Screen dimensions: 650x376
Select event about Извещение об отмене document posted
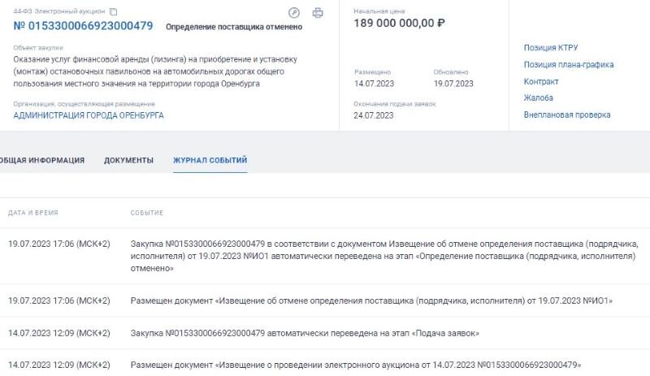click(325, 300)
